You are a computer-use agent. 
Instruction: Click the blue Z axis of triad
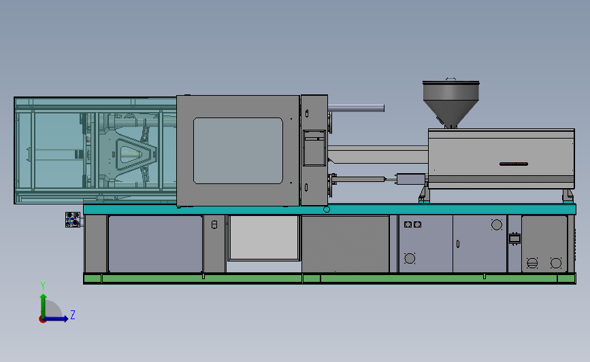pyautogui.click(x=56, y=319)
